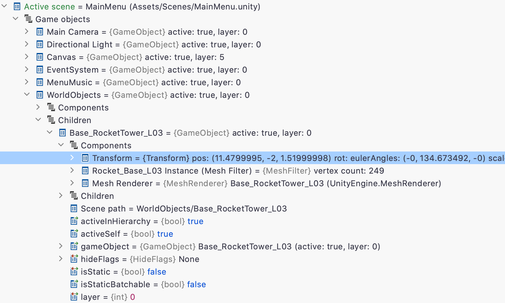Select the MenuMusic game object row

click(x=252, y=82)
